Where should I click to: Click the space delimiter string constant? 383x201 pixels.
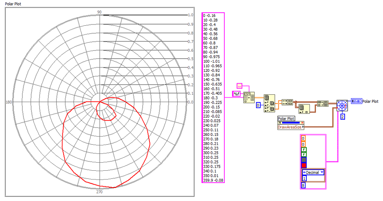click(x=239, y=86)
